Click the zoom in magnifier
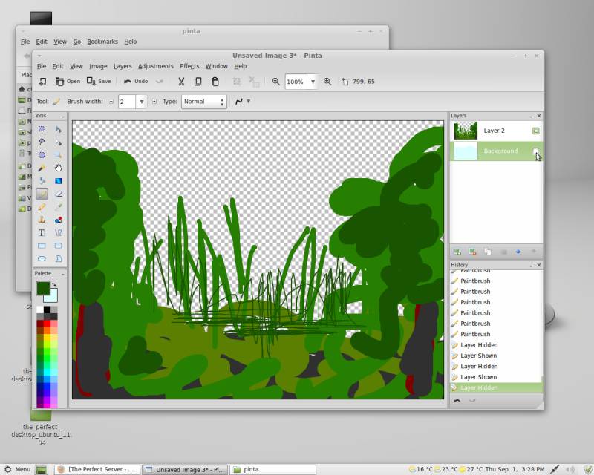This screenshot has height=475, width=594. (x=327, y=82)
